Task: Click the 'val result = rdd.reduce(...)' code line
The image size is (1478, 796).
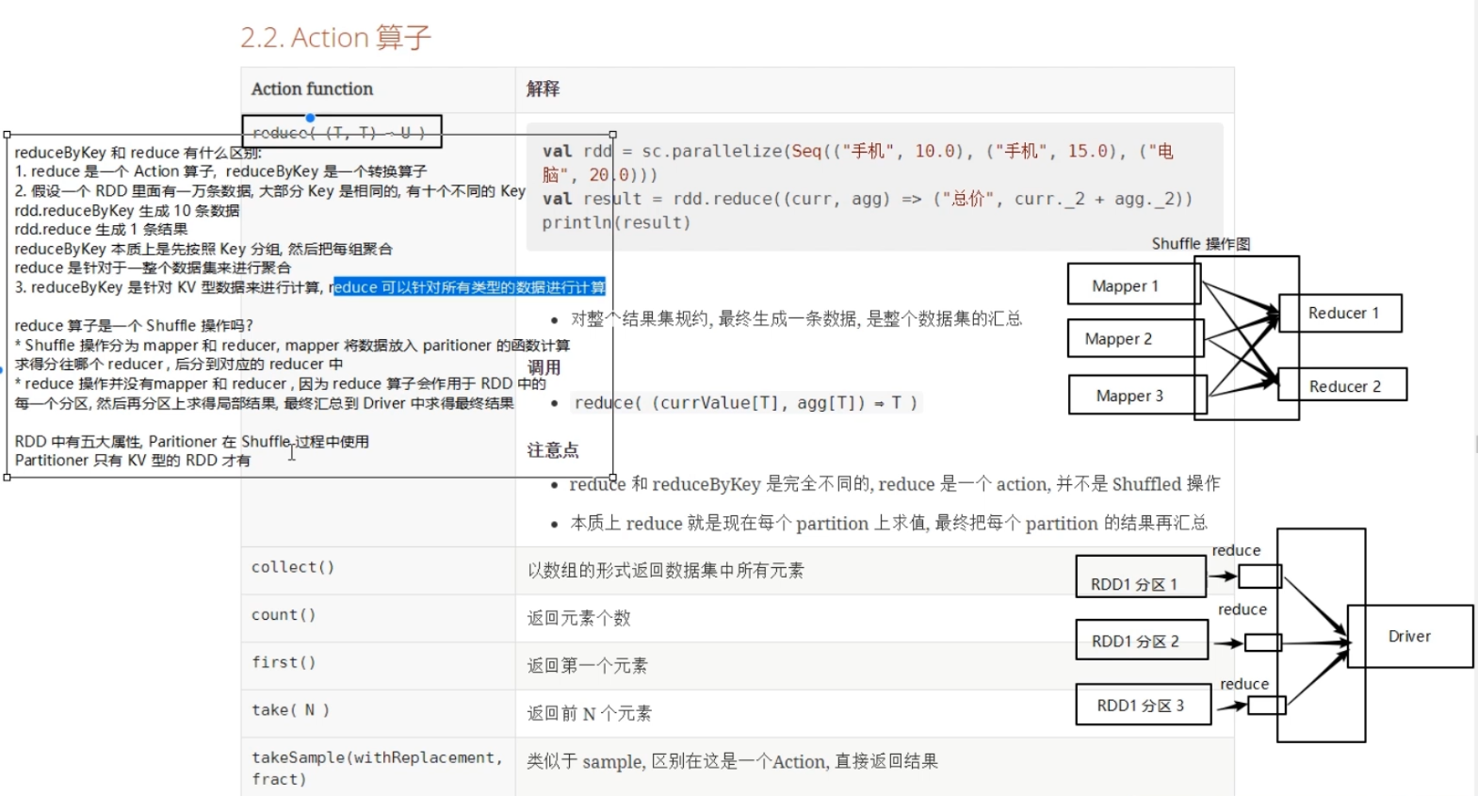Action: point(868,199)
